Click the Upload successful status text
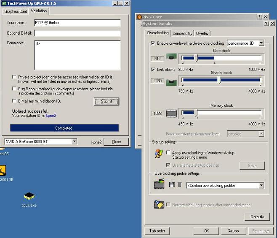The width and height of the screenshot is (277, 238). pos(30,111)
